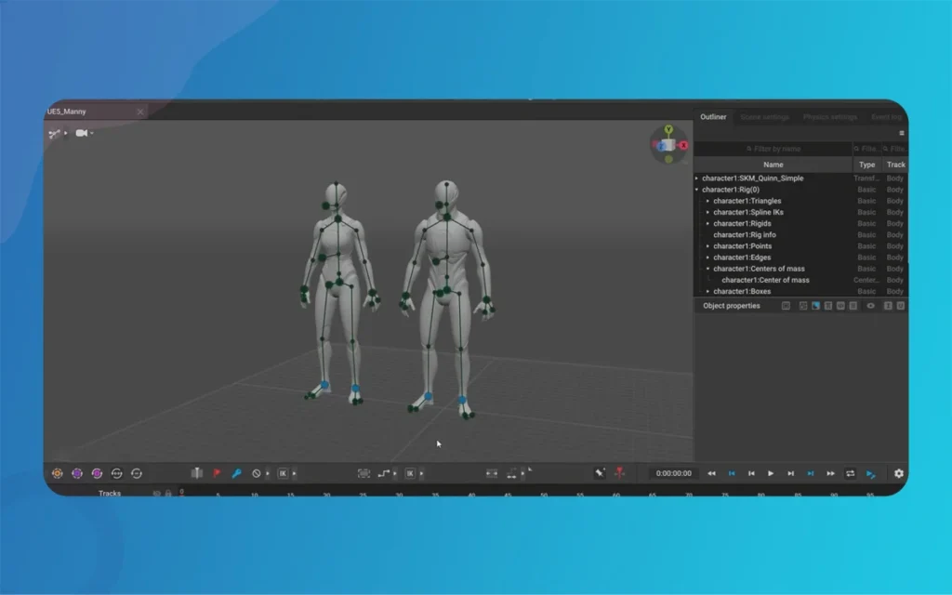Click the blue key icon in the toolbar
The height and width of the screenshot is (595, 952).
click(x=236, y=473)
